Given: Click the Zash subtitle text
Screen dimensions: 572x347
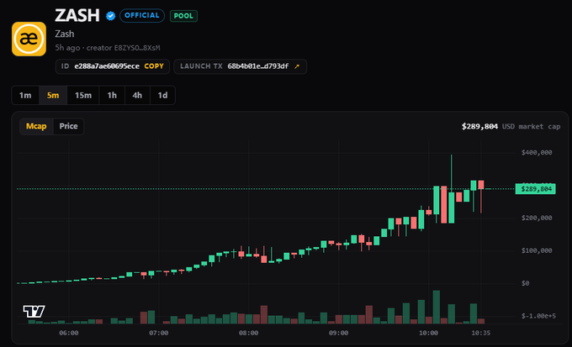Looking at the screenshot, I should pos(65,34).
